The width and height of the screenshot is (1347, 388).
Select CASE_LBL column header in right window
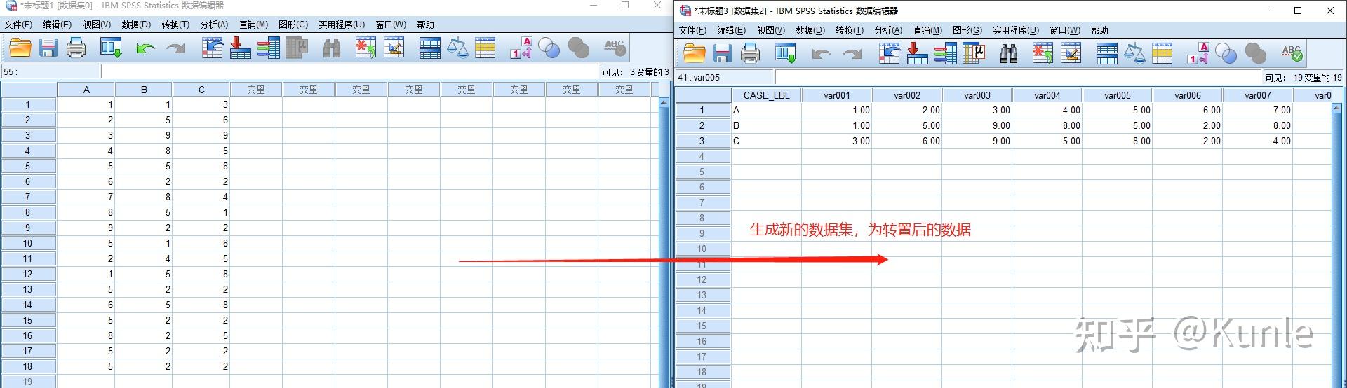[766, 95]
